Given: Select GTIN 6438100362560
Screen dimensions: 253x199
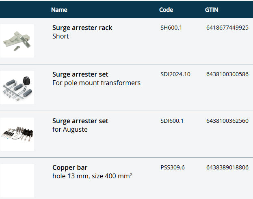Looking at the screenshot, I should 227,121.
